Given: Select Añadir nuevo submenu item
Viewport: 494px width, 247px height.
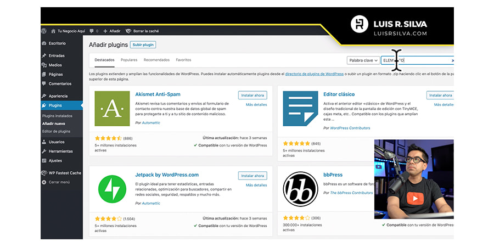Looking at the screenshot, I should 54,123.
